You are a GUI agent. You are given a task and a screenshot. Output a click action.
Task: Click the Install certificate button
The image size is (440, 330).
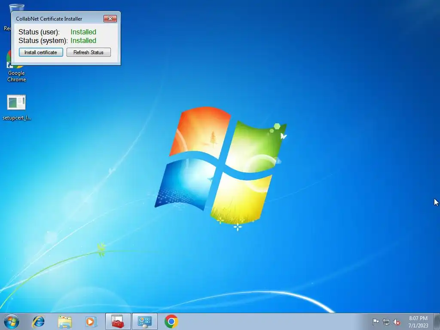point(41,52)
